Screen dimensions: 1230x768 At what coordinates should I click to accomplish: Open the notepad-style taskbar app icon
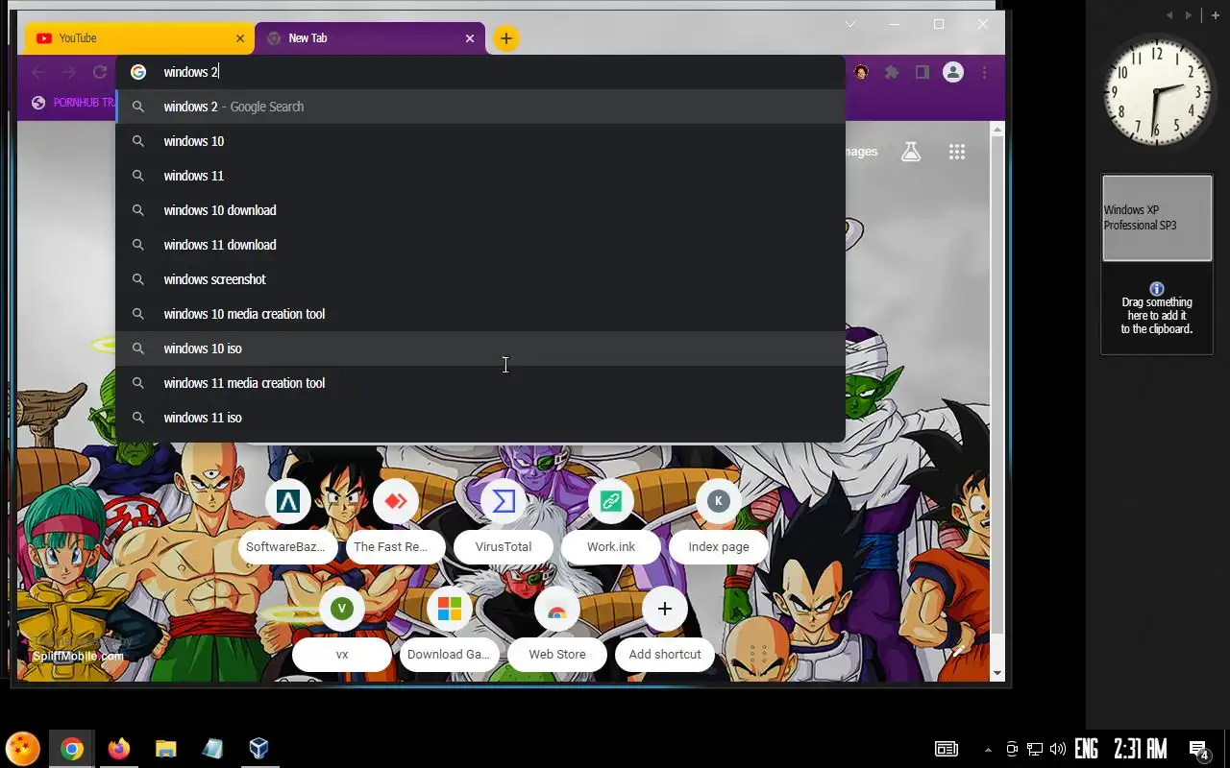(212, 749)
